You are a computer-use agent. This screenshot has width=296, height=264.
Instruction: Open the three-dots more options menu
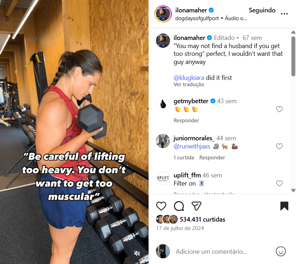(284, 14)
